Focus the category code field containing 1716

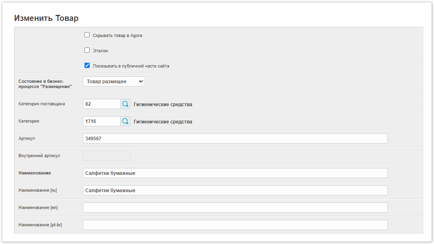pos(101,121)
